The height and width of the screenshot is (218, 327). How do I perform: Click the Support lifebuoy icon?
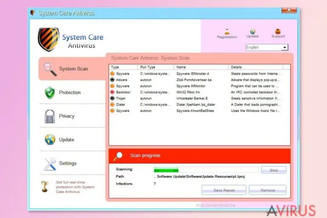point(278,31)
